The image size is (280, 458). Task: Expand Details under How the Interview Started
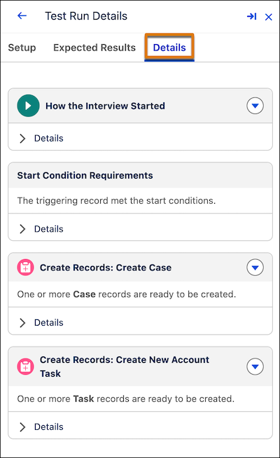41,138
